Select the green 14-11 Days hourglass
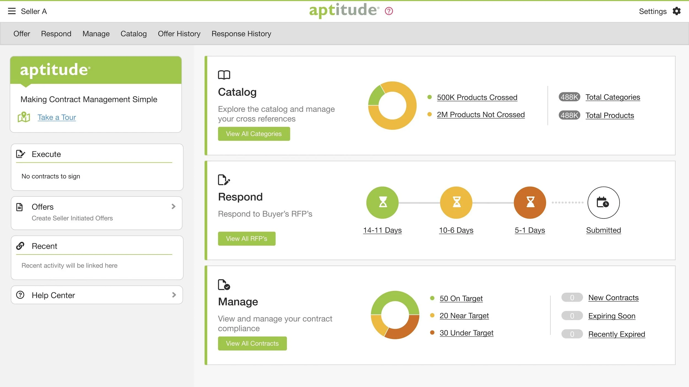 [382, 203]
